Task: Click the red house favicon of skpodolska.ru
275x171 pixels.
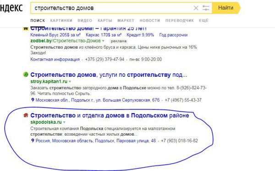Action: 26,115
